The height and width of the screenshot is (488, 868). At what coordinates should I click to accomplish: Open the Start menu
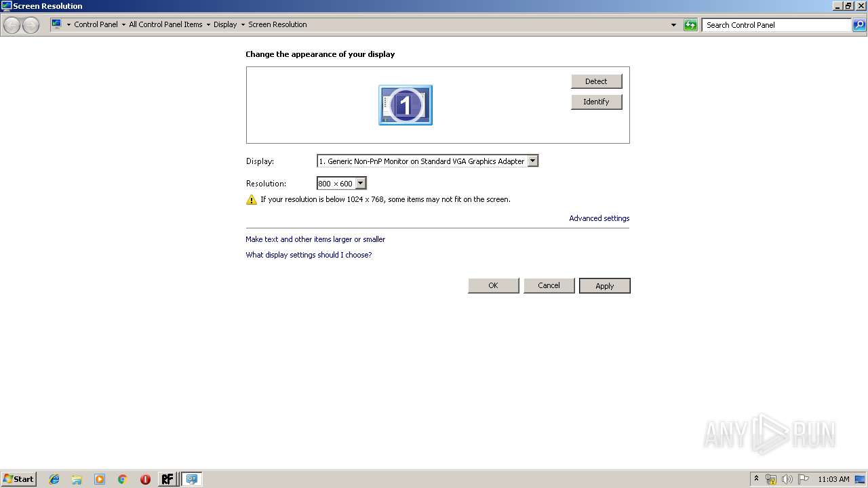tap(18, 479)
